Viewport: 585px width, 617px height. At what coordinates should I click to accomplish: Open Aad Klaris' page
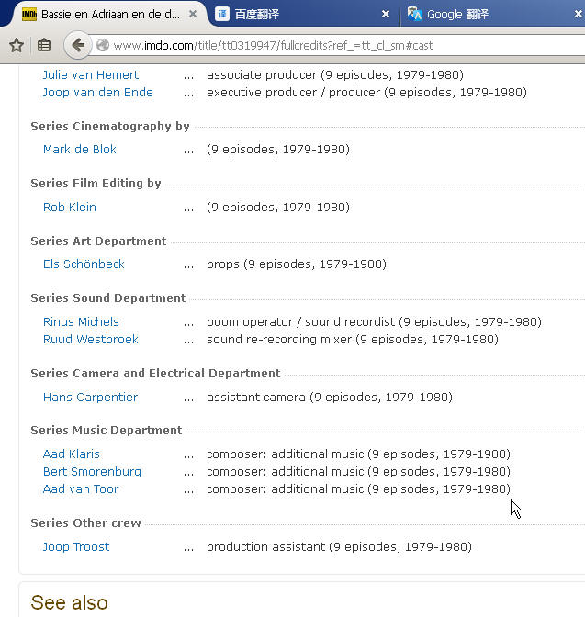click(x=71, y=454)
